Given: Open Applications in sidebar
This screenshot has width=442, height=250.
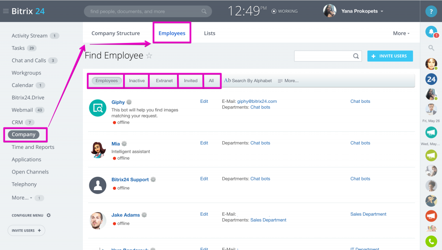Looking at the screenshot, I should pyautogui.click(x=26, y=159).
